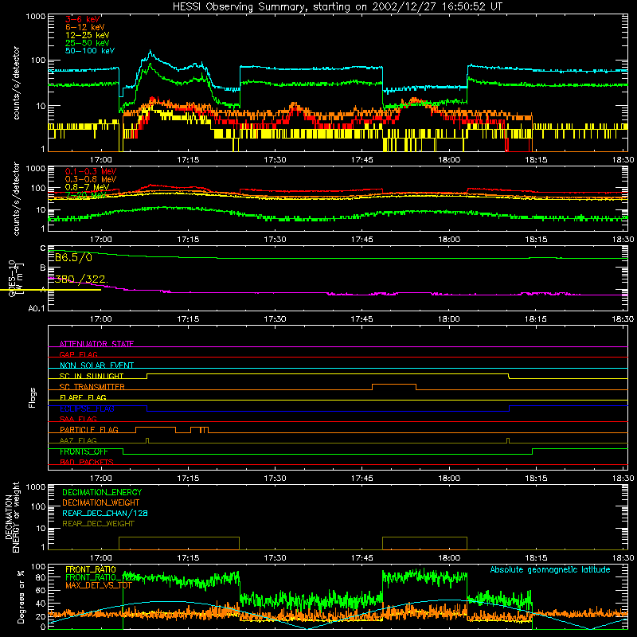The width and height of the screenshot is (637, 637).
Task: Pick the cyan 50-100 keV legend label
Action: [90, 51]
